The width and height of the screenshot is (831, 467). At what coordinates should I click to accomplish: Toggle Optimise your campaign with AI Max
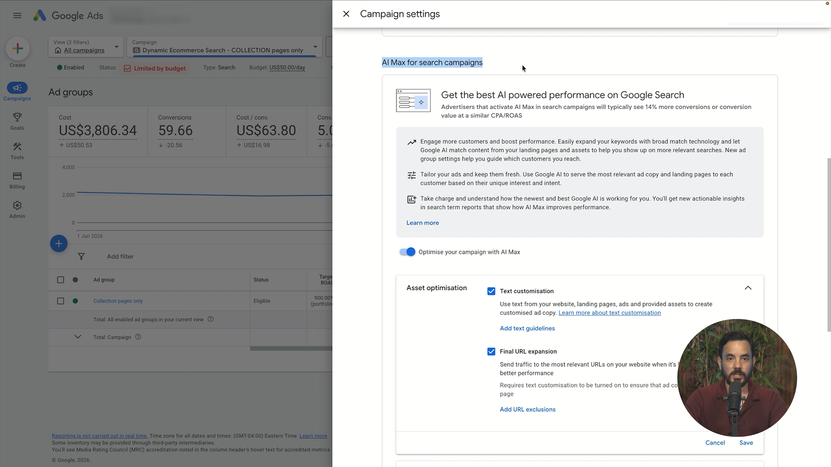(407, 252)
